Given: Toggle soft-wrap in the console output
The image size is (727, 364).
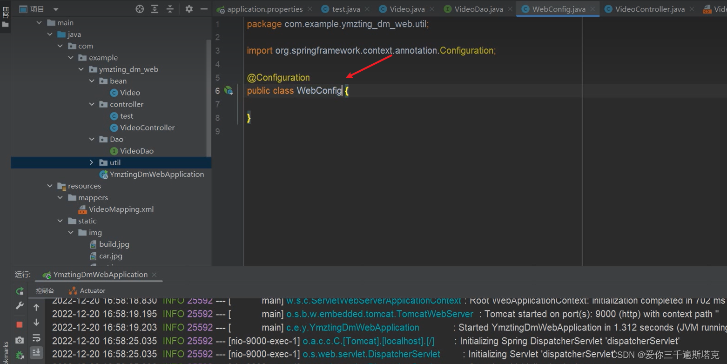Looking at the screenshot, I should point(36,338).
